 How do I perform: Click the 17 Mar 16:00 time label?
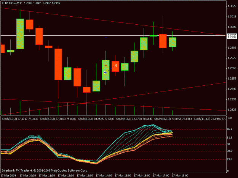(x=142, y=176)
